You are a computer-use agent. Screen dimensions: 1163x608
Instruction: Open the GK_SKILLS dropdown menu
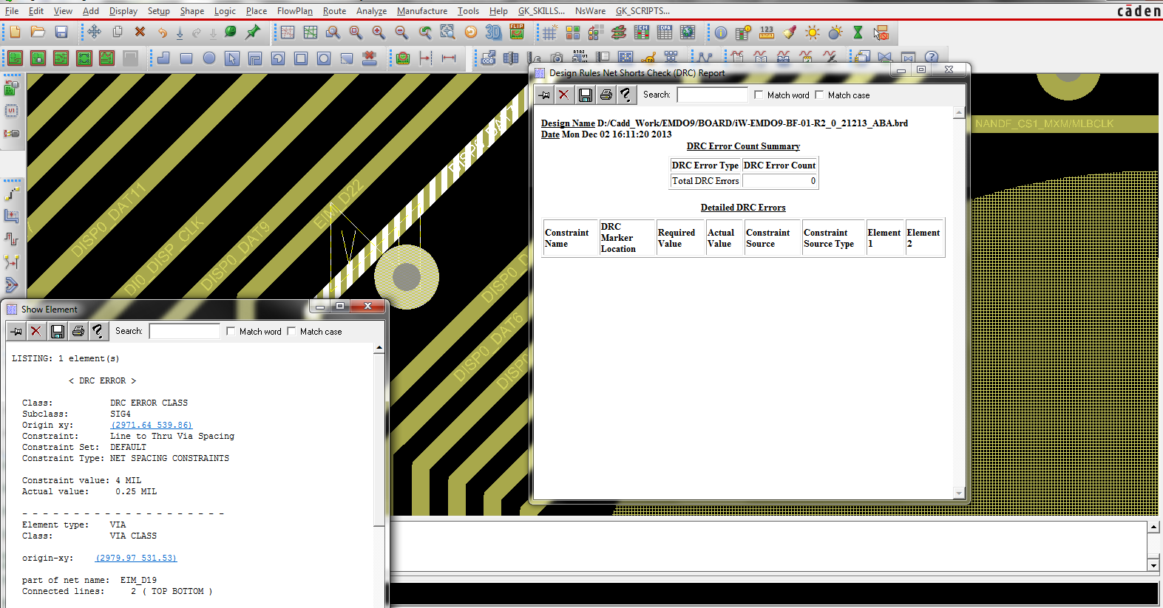[541, 11]
